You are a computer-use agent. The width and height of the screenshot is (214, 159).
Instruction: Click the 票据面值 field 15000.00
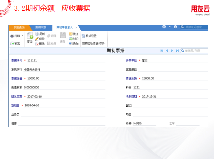pyautogui.click(x=66, y=78)
